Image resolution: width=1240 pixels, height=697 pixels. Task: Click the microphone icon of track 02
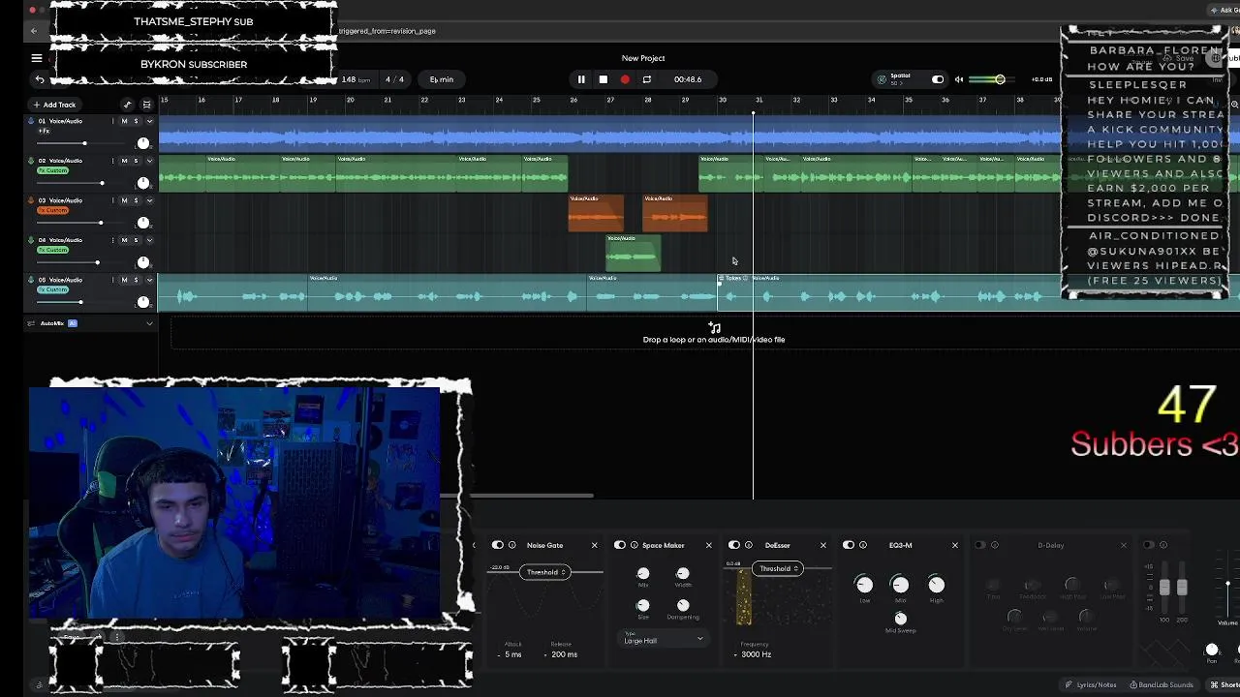click(31, 161)
